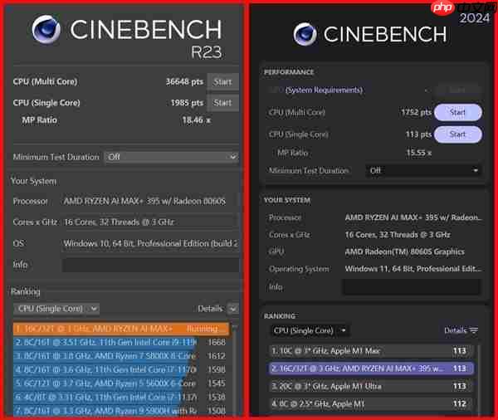Run the CPU Single Core test in Cinebench 2024
498x420 pixels.
pyautogui.click(x=457, y=134)
